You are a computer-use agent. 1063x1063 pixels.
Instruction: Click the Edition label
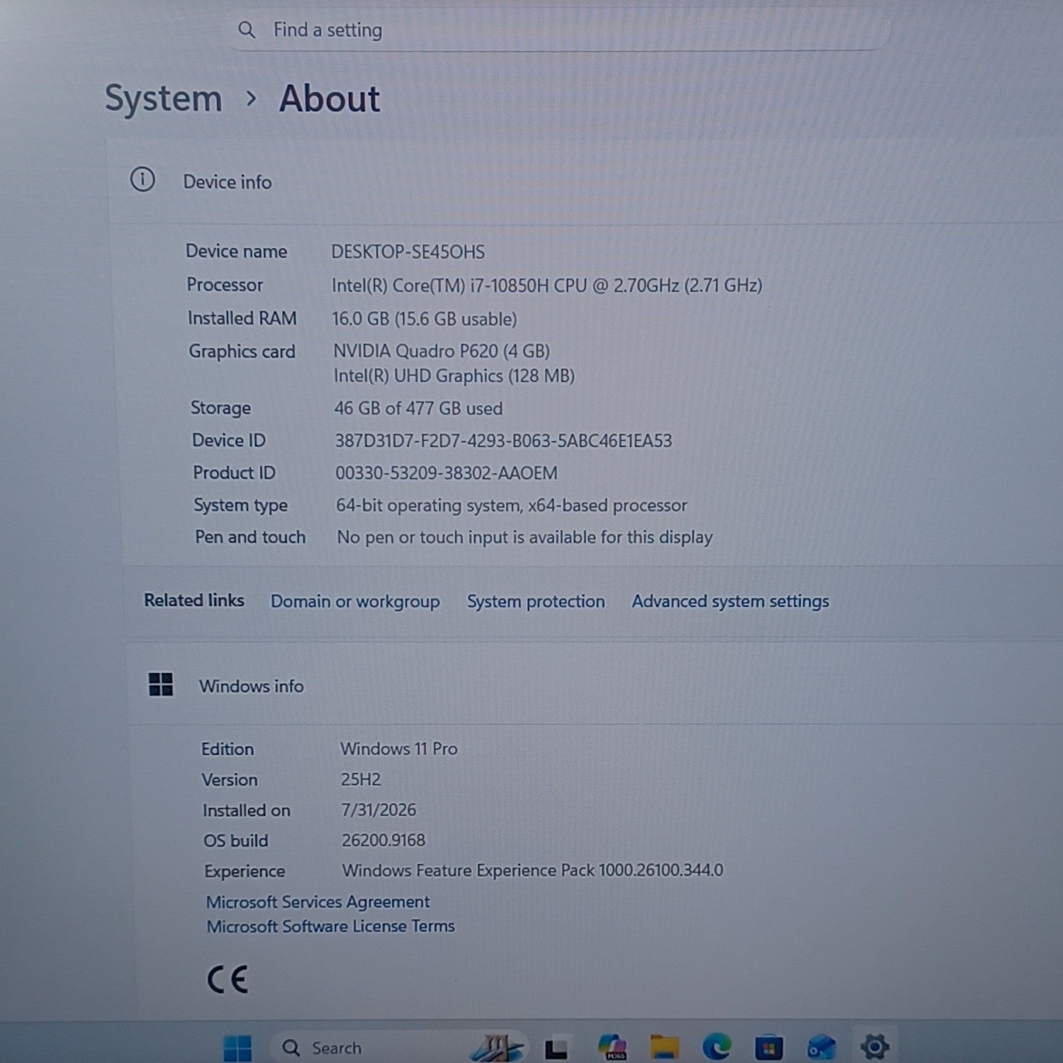(227, 749)
